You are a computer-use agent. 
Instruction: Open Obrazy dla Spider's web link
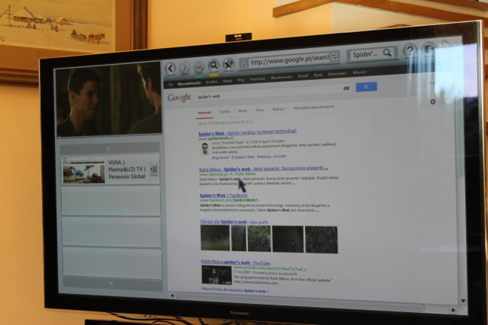coord(223,221)
